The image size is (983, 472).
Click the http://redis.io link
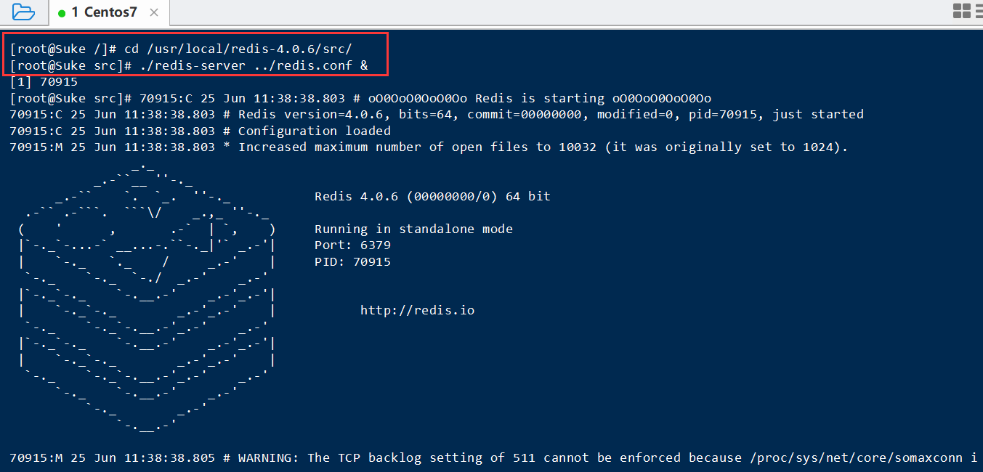417,309
